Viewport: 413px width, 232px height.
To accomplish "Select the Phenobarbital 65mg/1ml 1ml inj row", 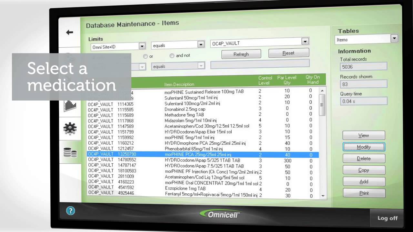I will point(203,149).
